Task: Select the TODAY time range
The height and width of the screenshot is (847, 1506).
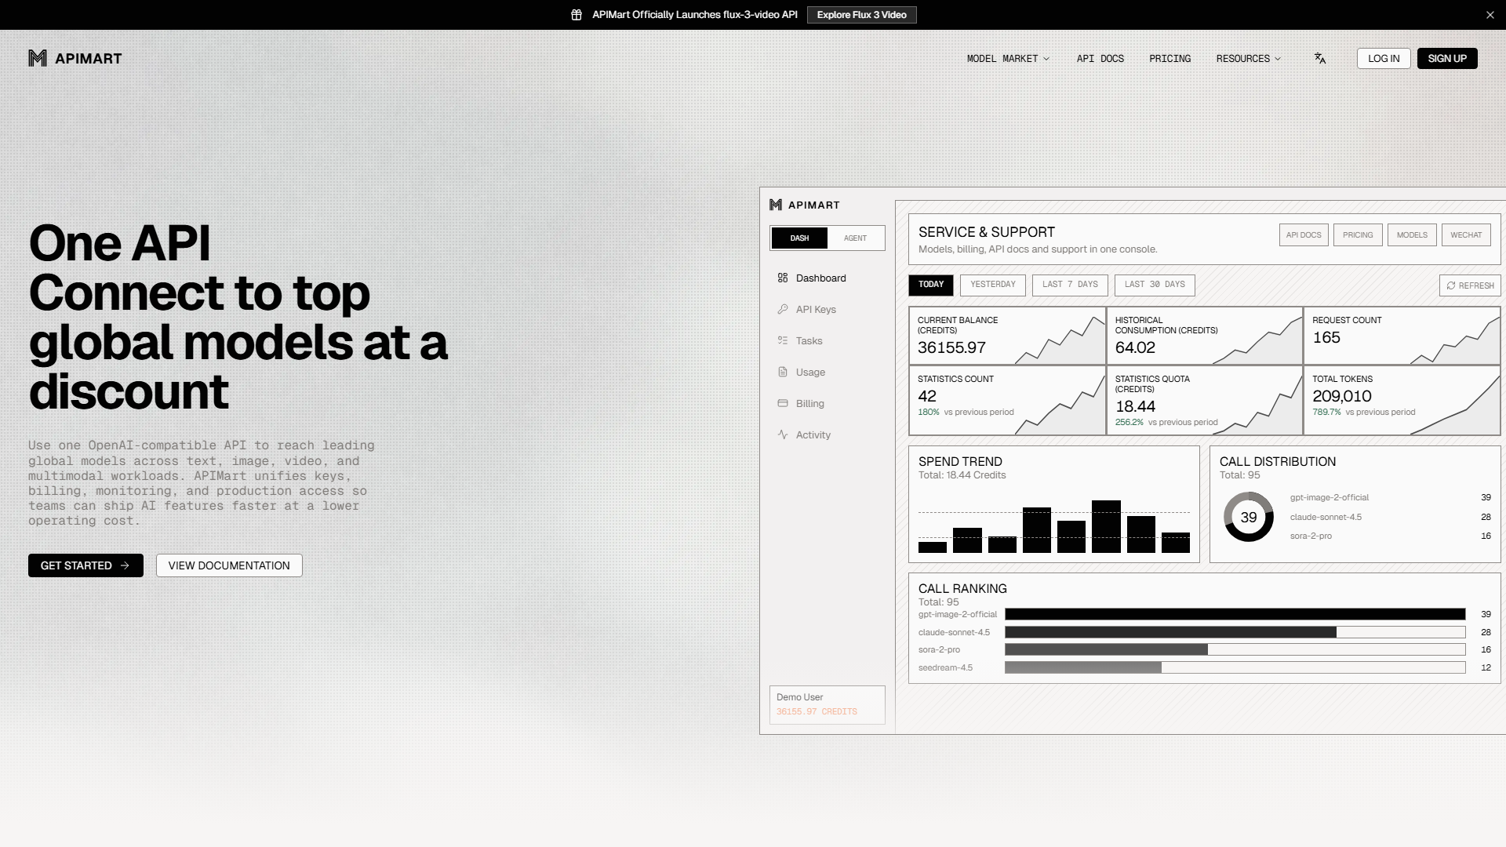Action: [x=931, y=285]
